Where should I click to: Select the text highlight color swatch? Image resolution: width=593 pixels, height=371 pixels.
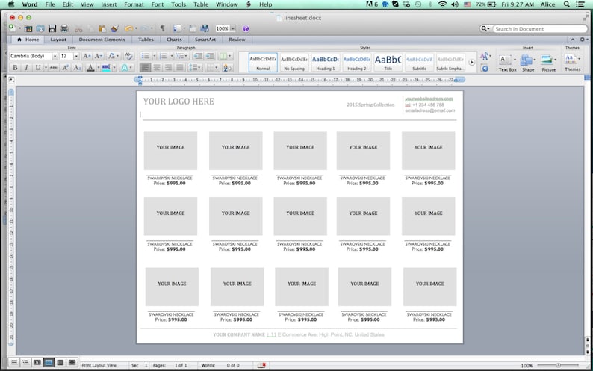(106, 68)
